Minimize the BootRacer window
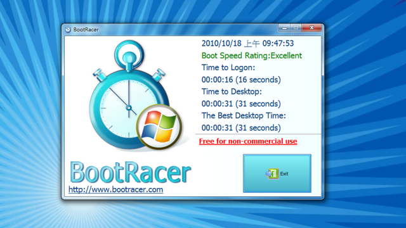The image size is (406, 228). pyautogui.click(x=284, y=28)
